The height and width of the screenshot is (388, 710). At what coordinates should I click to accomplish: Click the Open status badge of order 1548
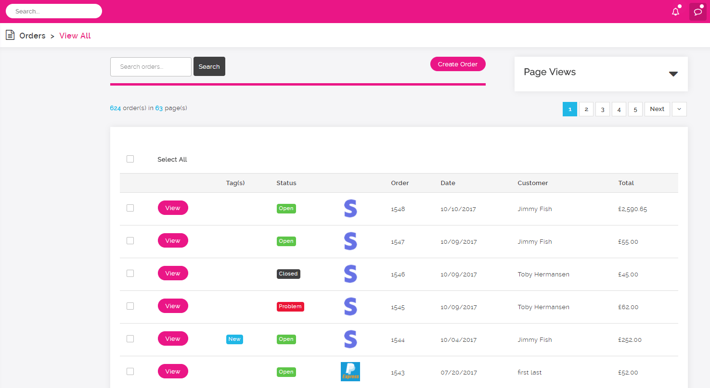coord(286,208)
